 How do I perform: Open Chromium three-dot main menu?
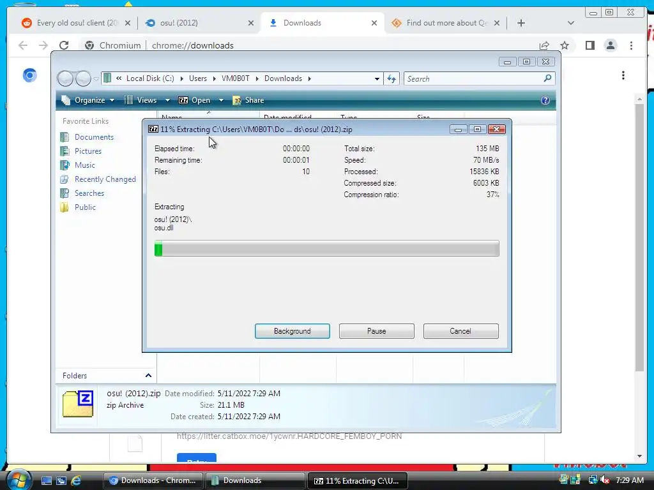[631, 45]
